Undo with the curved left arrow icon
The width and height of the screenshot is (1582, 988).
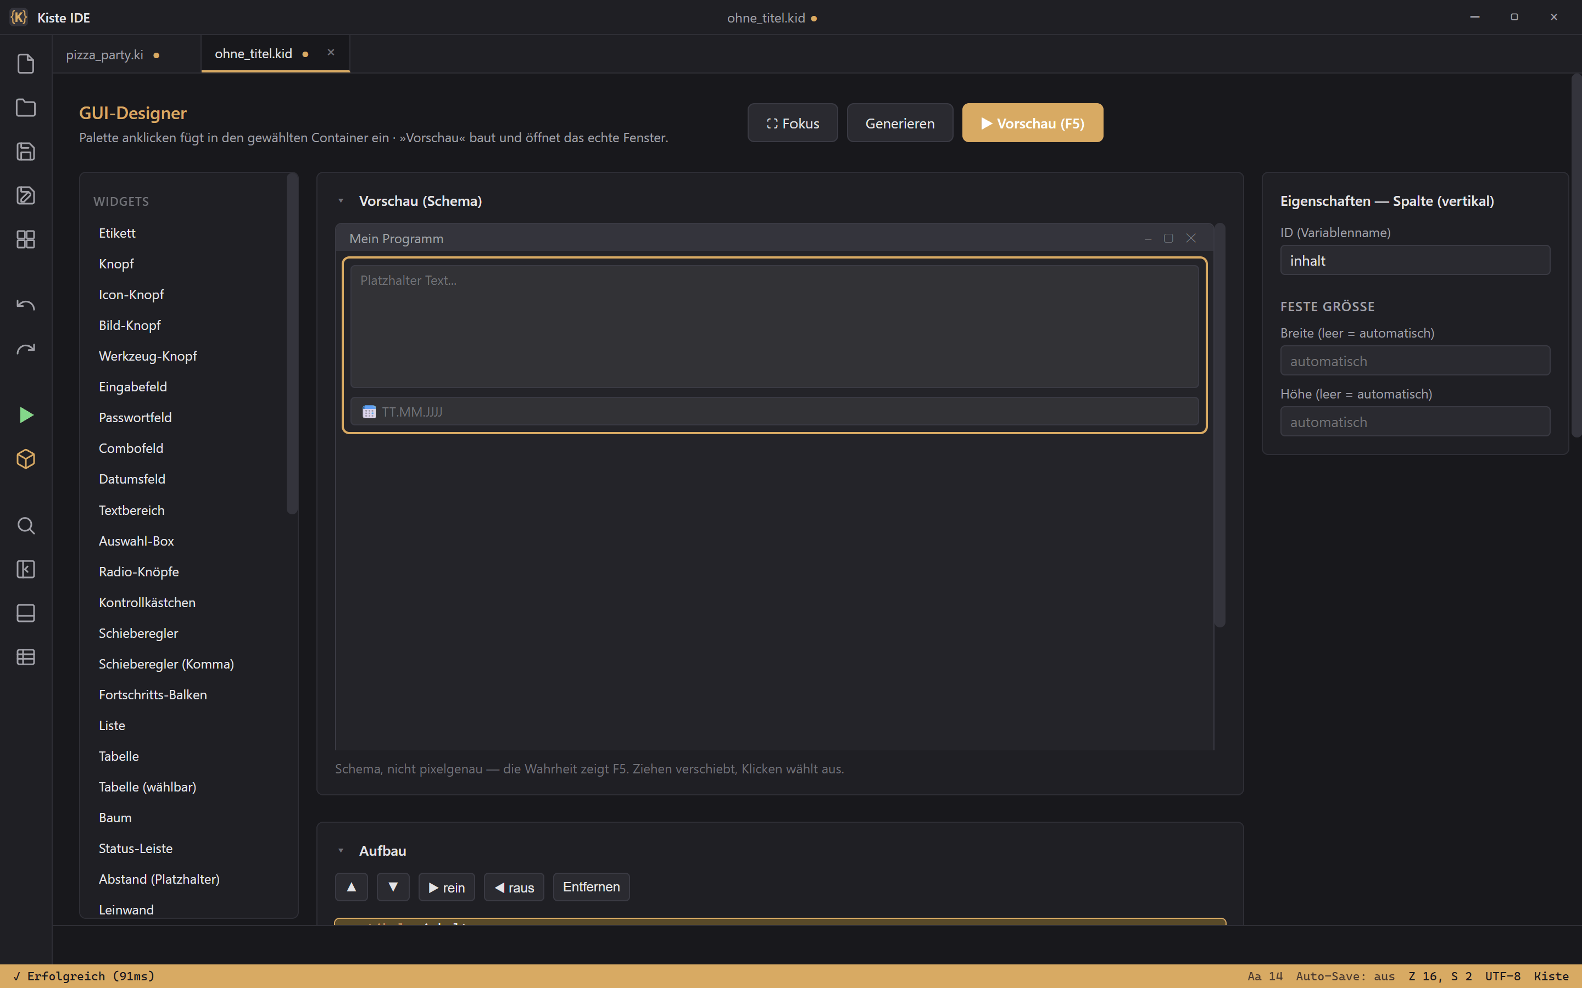(x=25, y=305)
